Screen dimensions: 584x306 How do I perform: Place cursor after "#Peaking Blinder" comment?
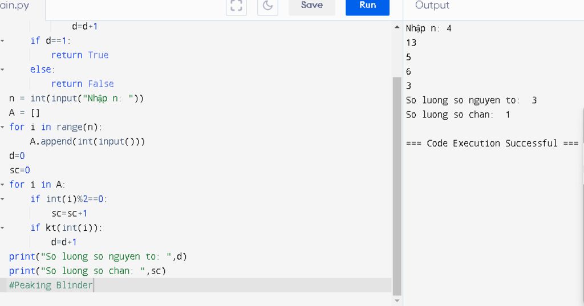pyautogui.click(x=93, y=285)
